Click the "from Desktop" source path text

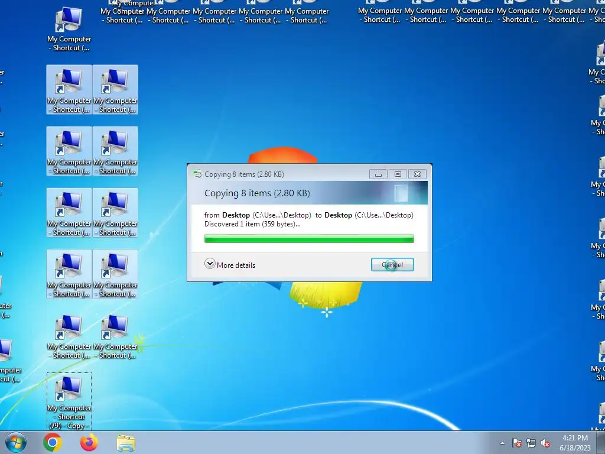coord(258,215)
